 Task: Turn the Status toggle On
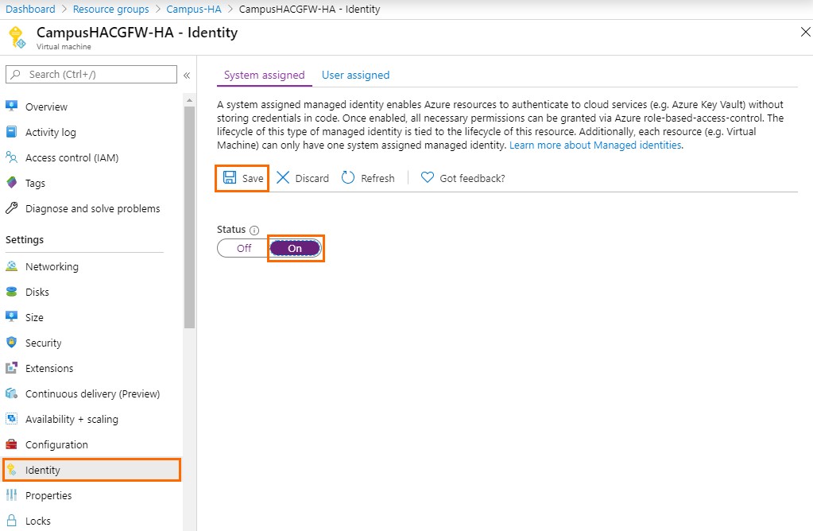coord(295,248)
